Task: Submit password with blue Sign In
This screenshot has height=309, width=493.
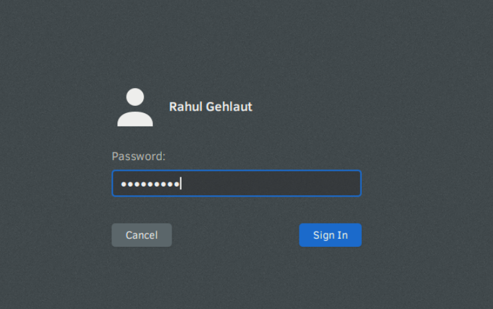Action: pyautogui.click(x=331, y=235)
